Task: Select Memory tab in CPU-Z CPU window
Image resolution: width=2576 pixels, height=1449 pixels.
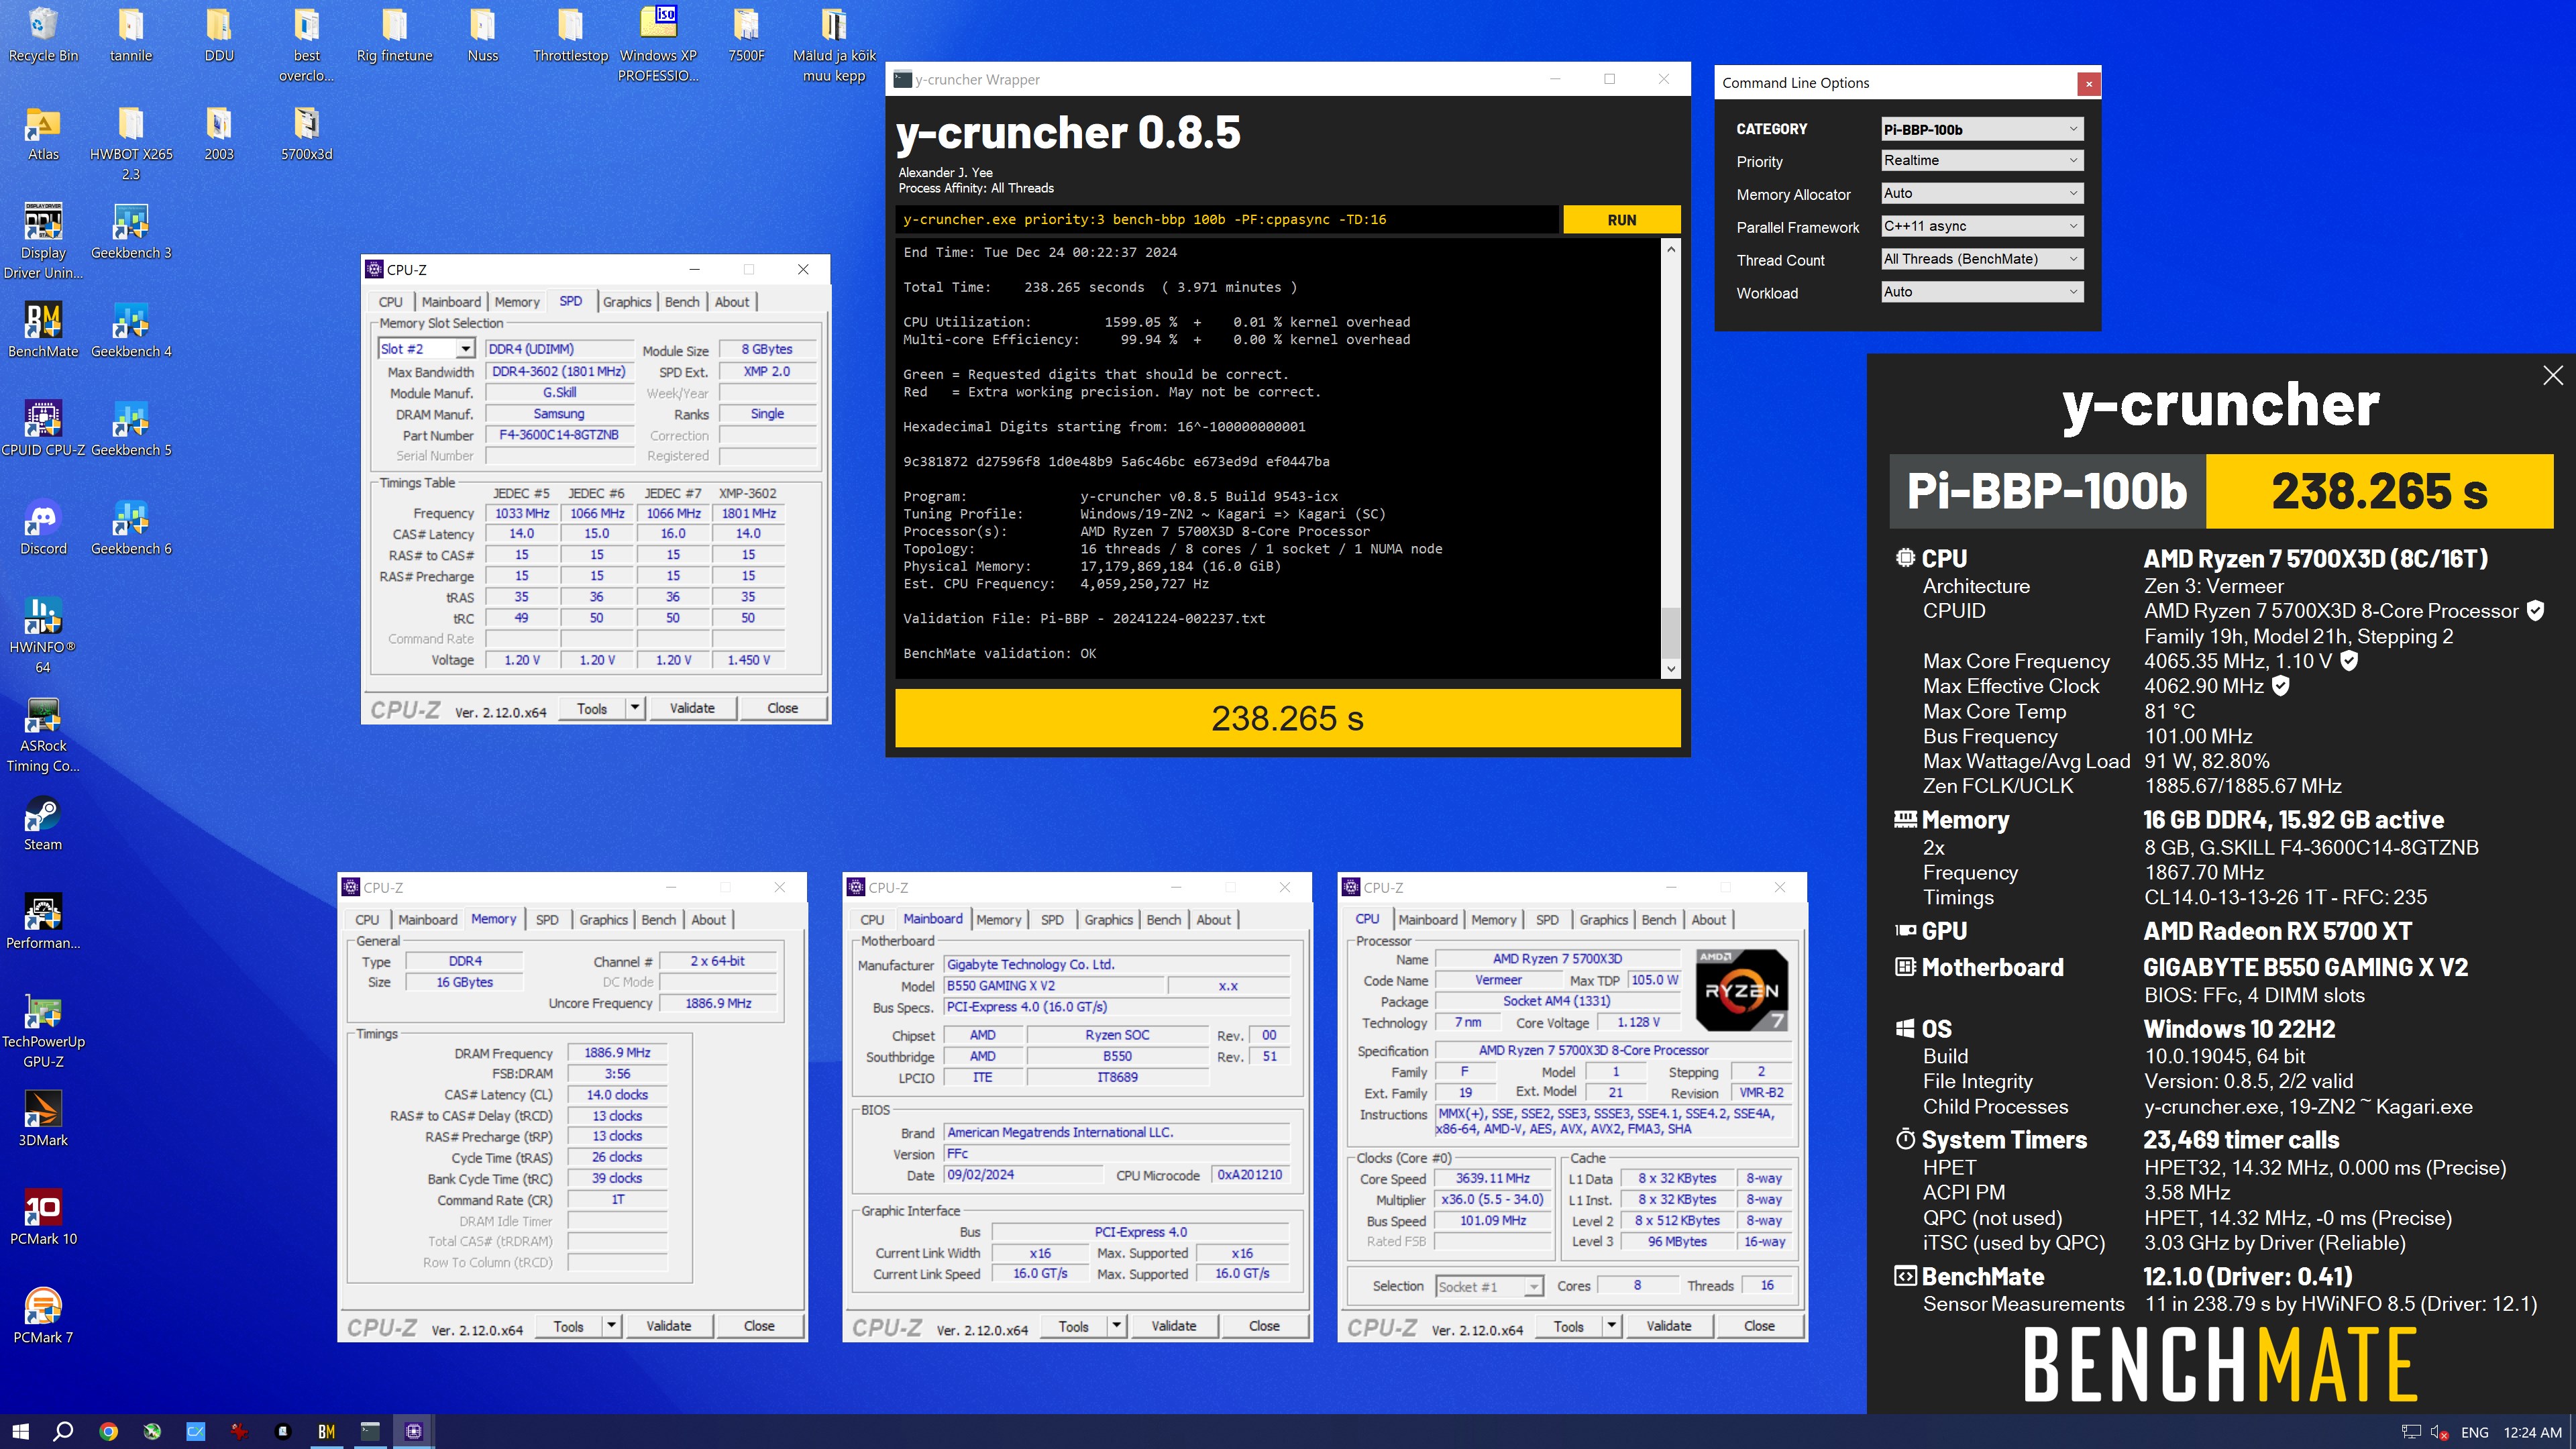Action: click(1493, 920)
